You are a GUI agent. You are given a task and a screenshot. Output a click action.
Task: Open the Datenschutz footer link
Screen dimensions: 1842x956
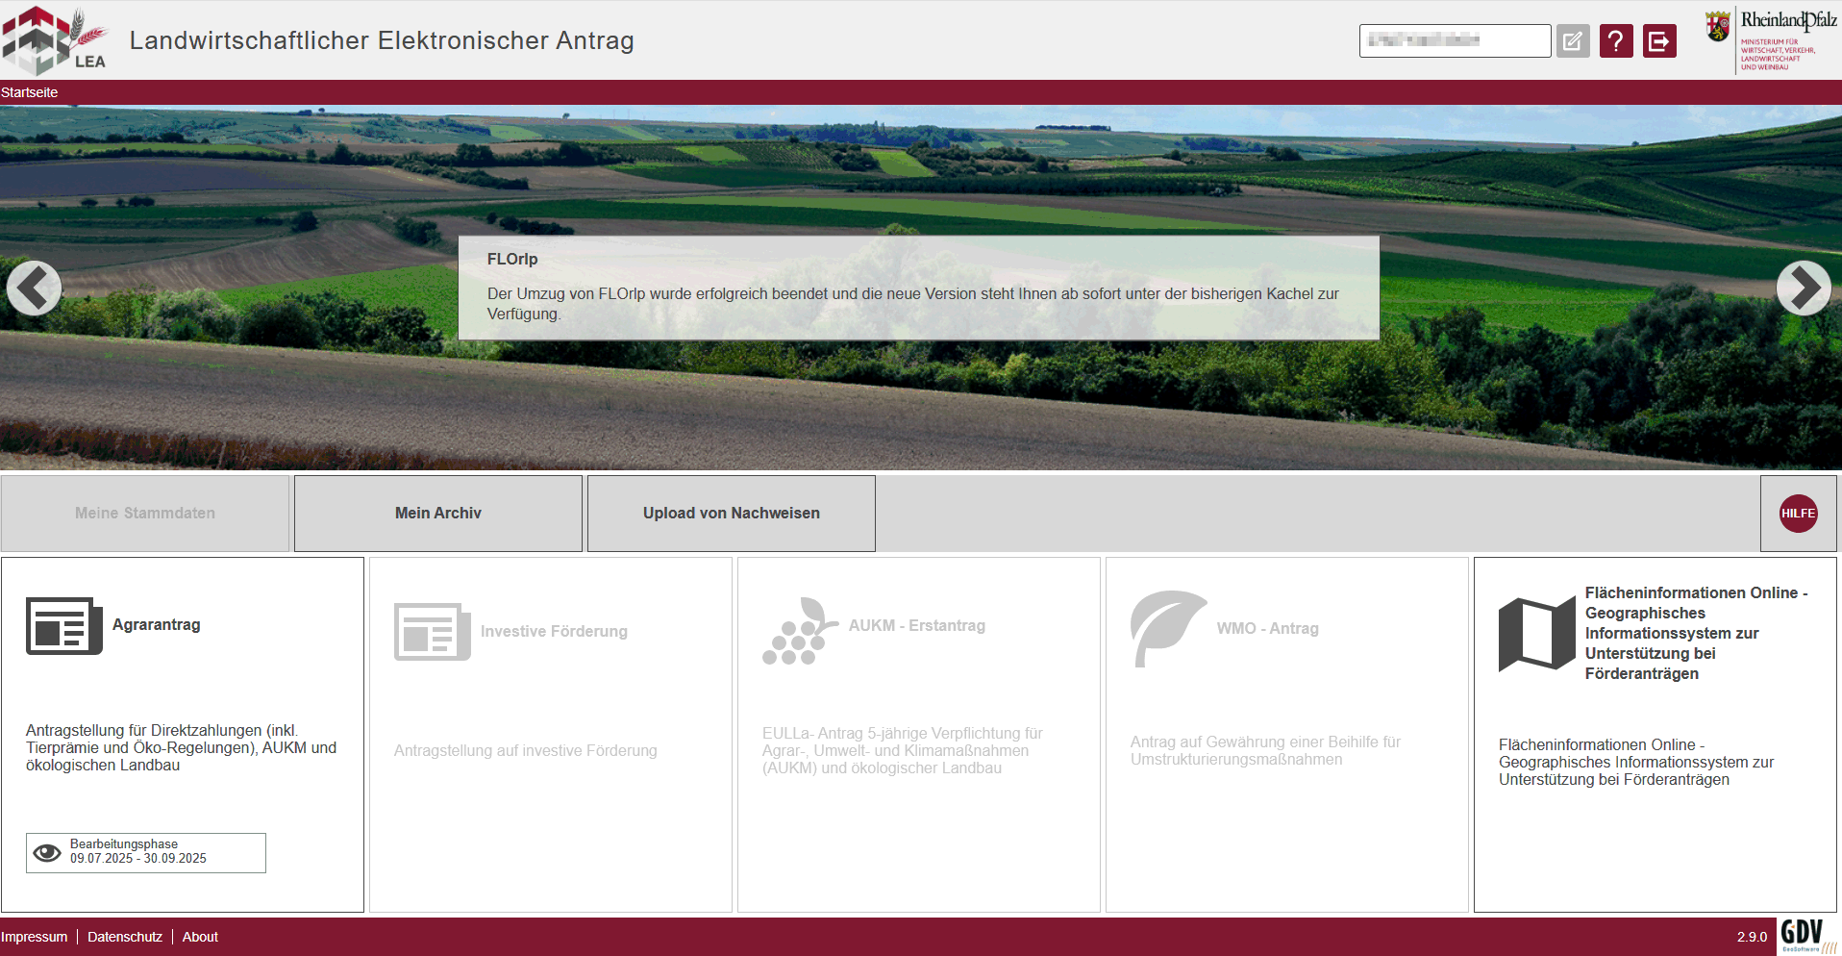point(125,937)
